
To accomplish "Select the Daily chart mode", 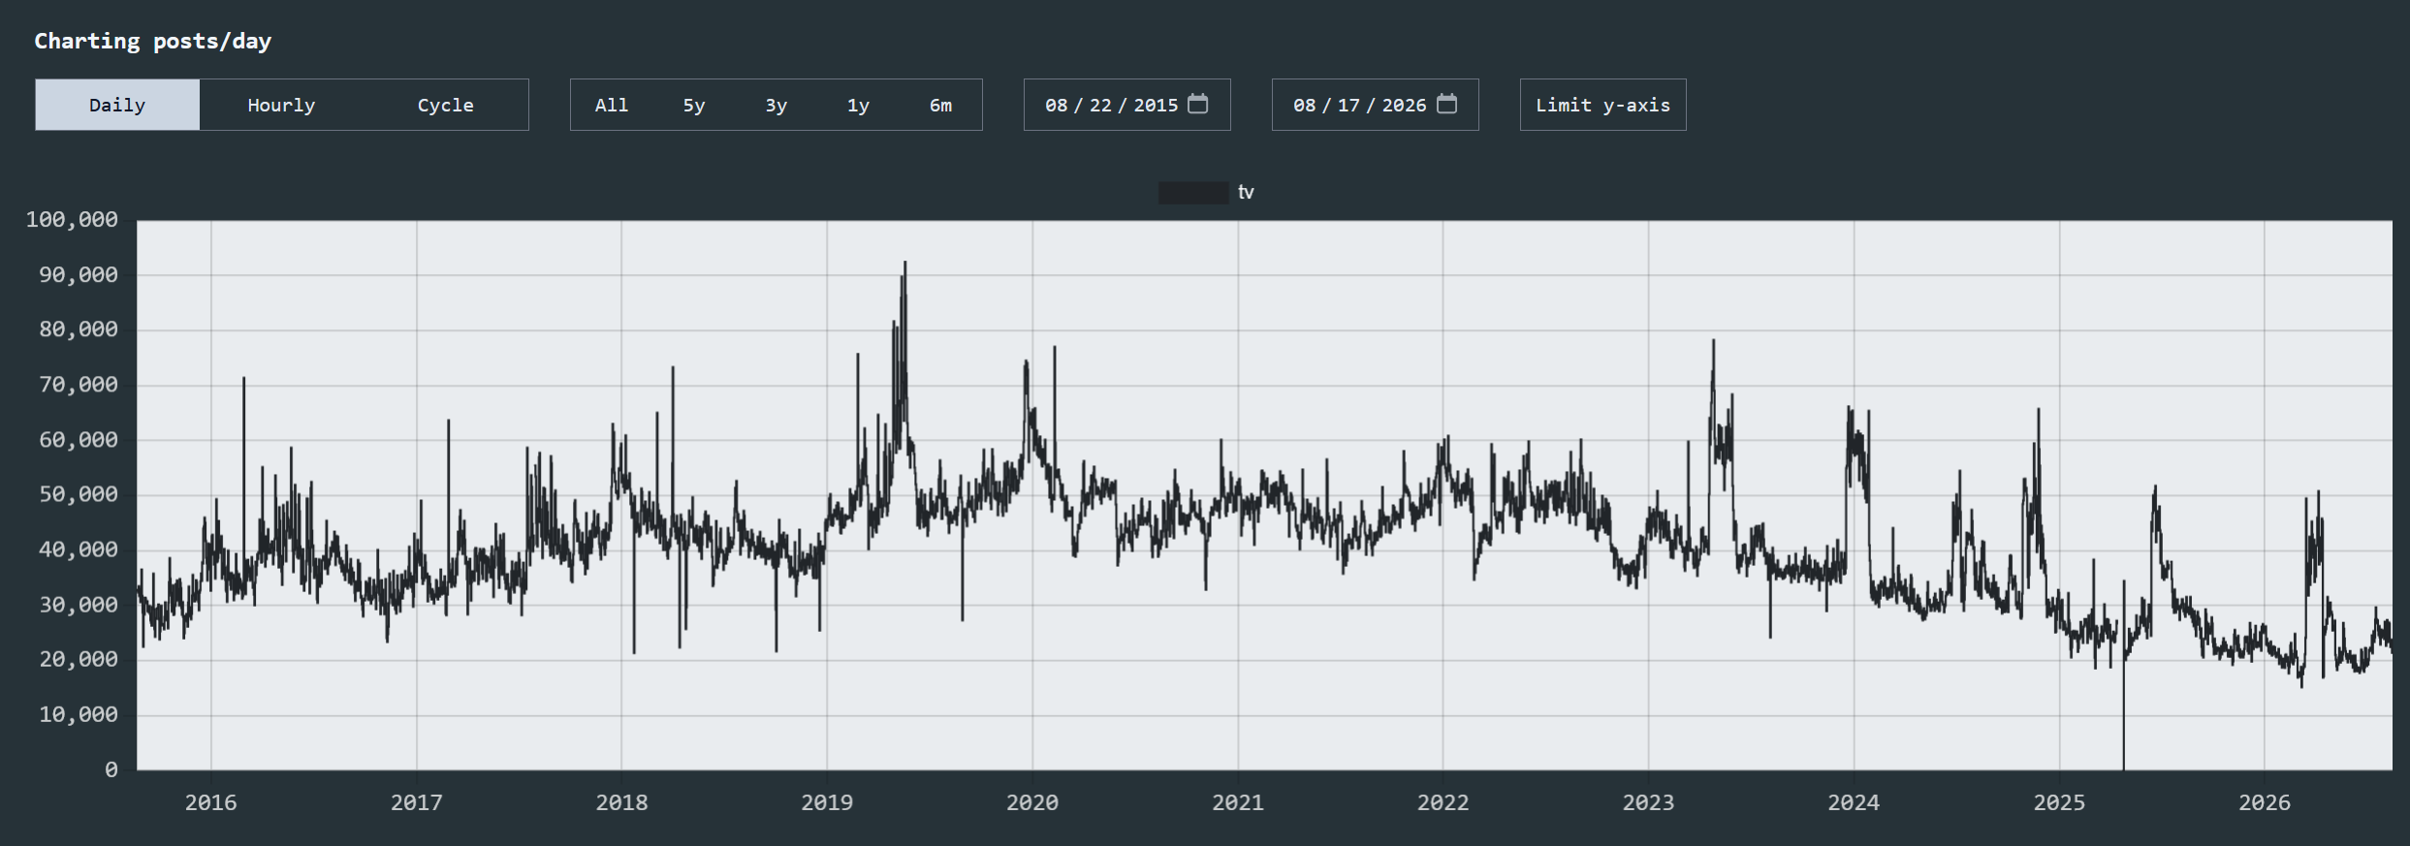I will 117,105.
